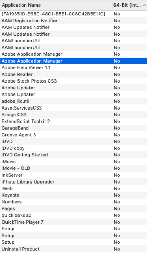Toggle sort arrow on 64-Bit column
This screenshot has height=253, width=147.
point(144,5)
